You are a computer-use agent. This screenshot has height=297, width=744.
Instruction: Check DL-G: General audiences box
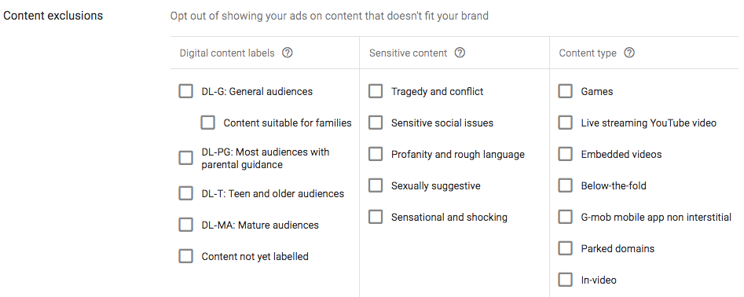(185, 91)
